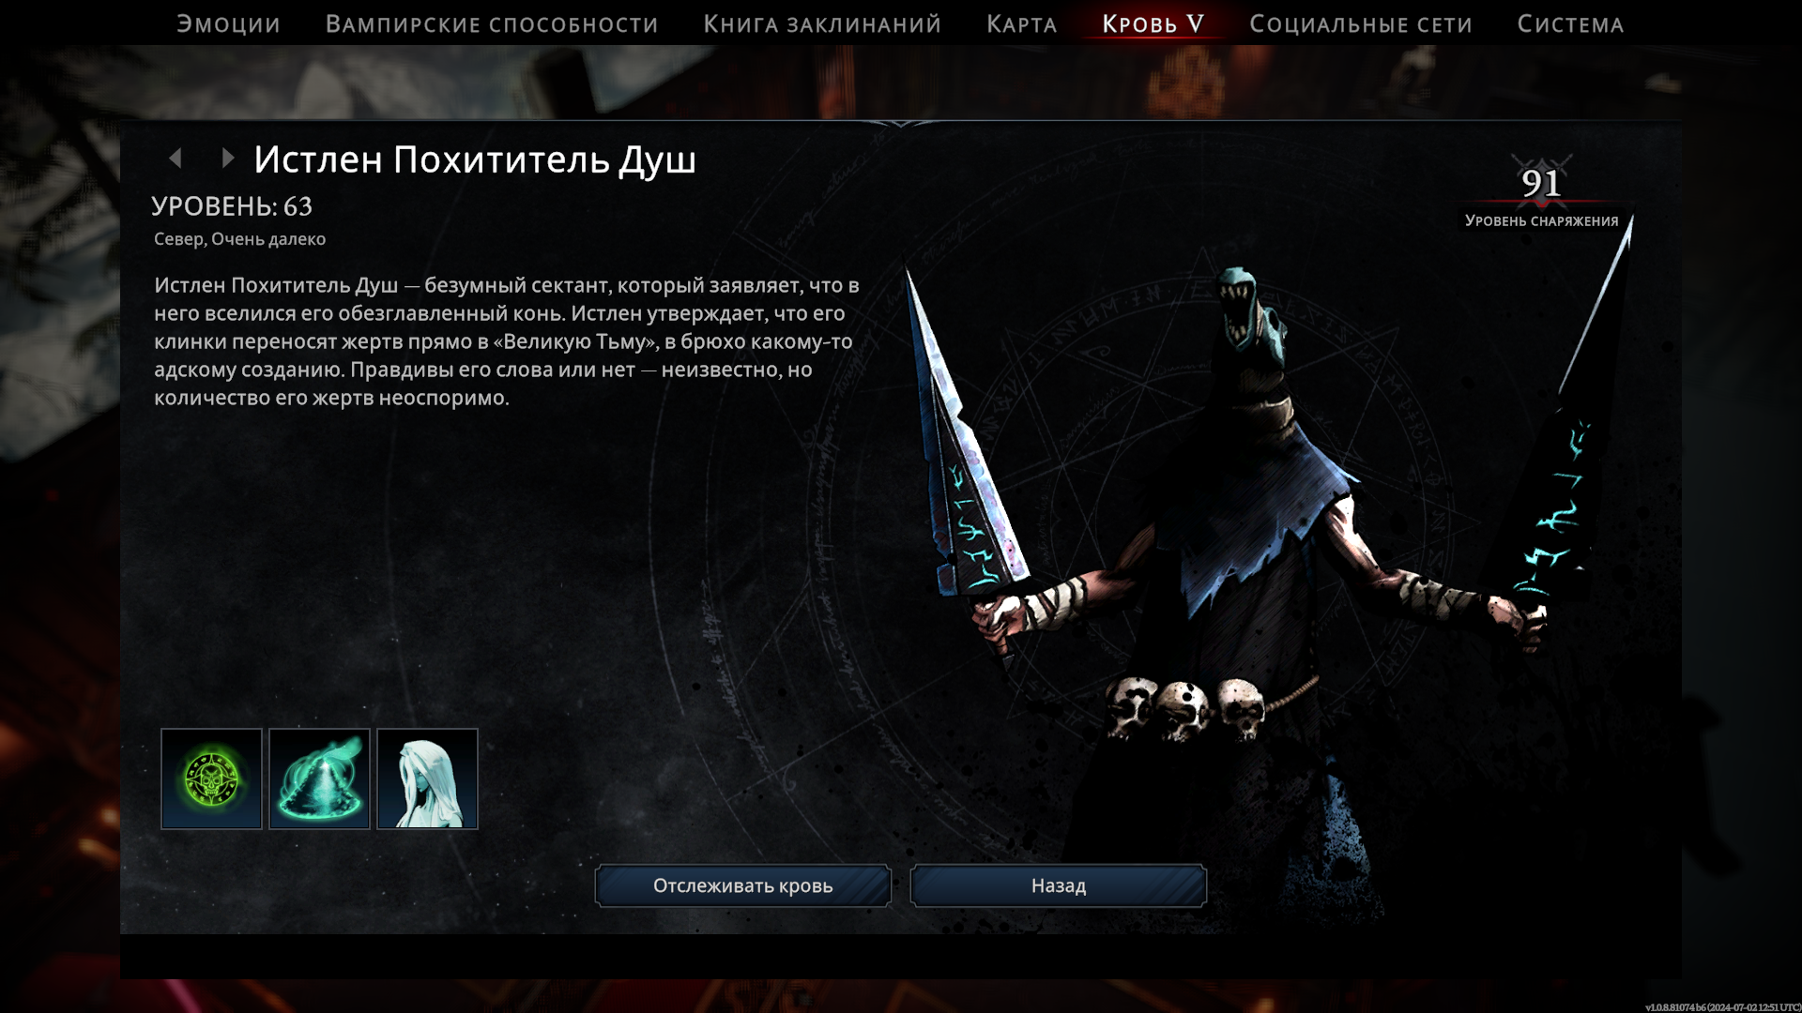Click the Север, Очень далеко location text
The image size is (1802, 1013).
point(239,239)
